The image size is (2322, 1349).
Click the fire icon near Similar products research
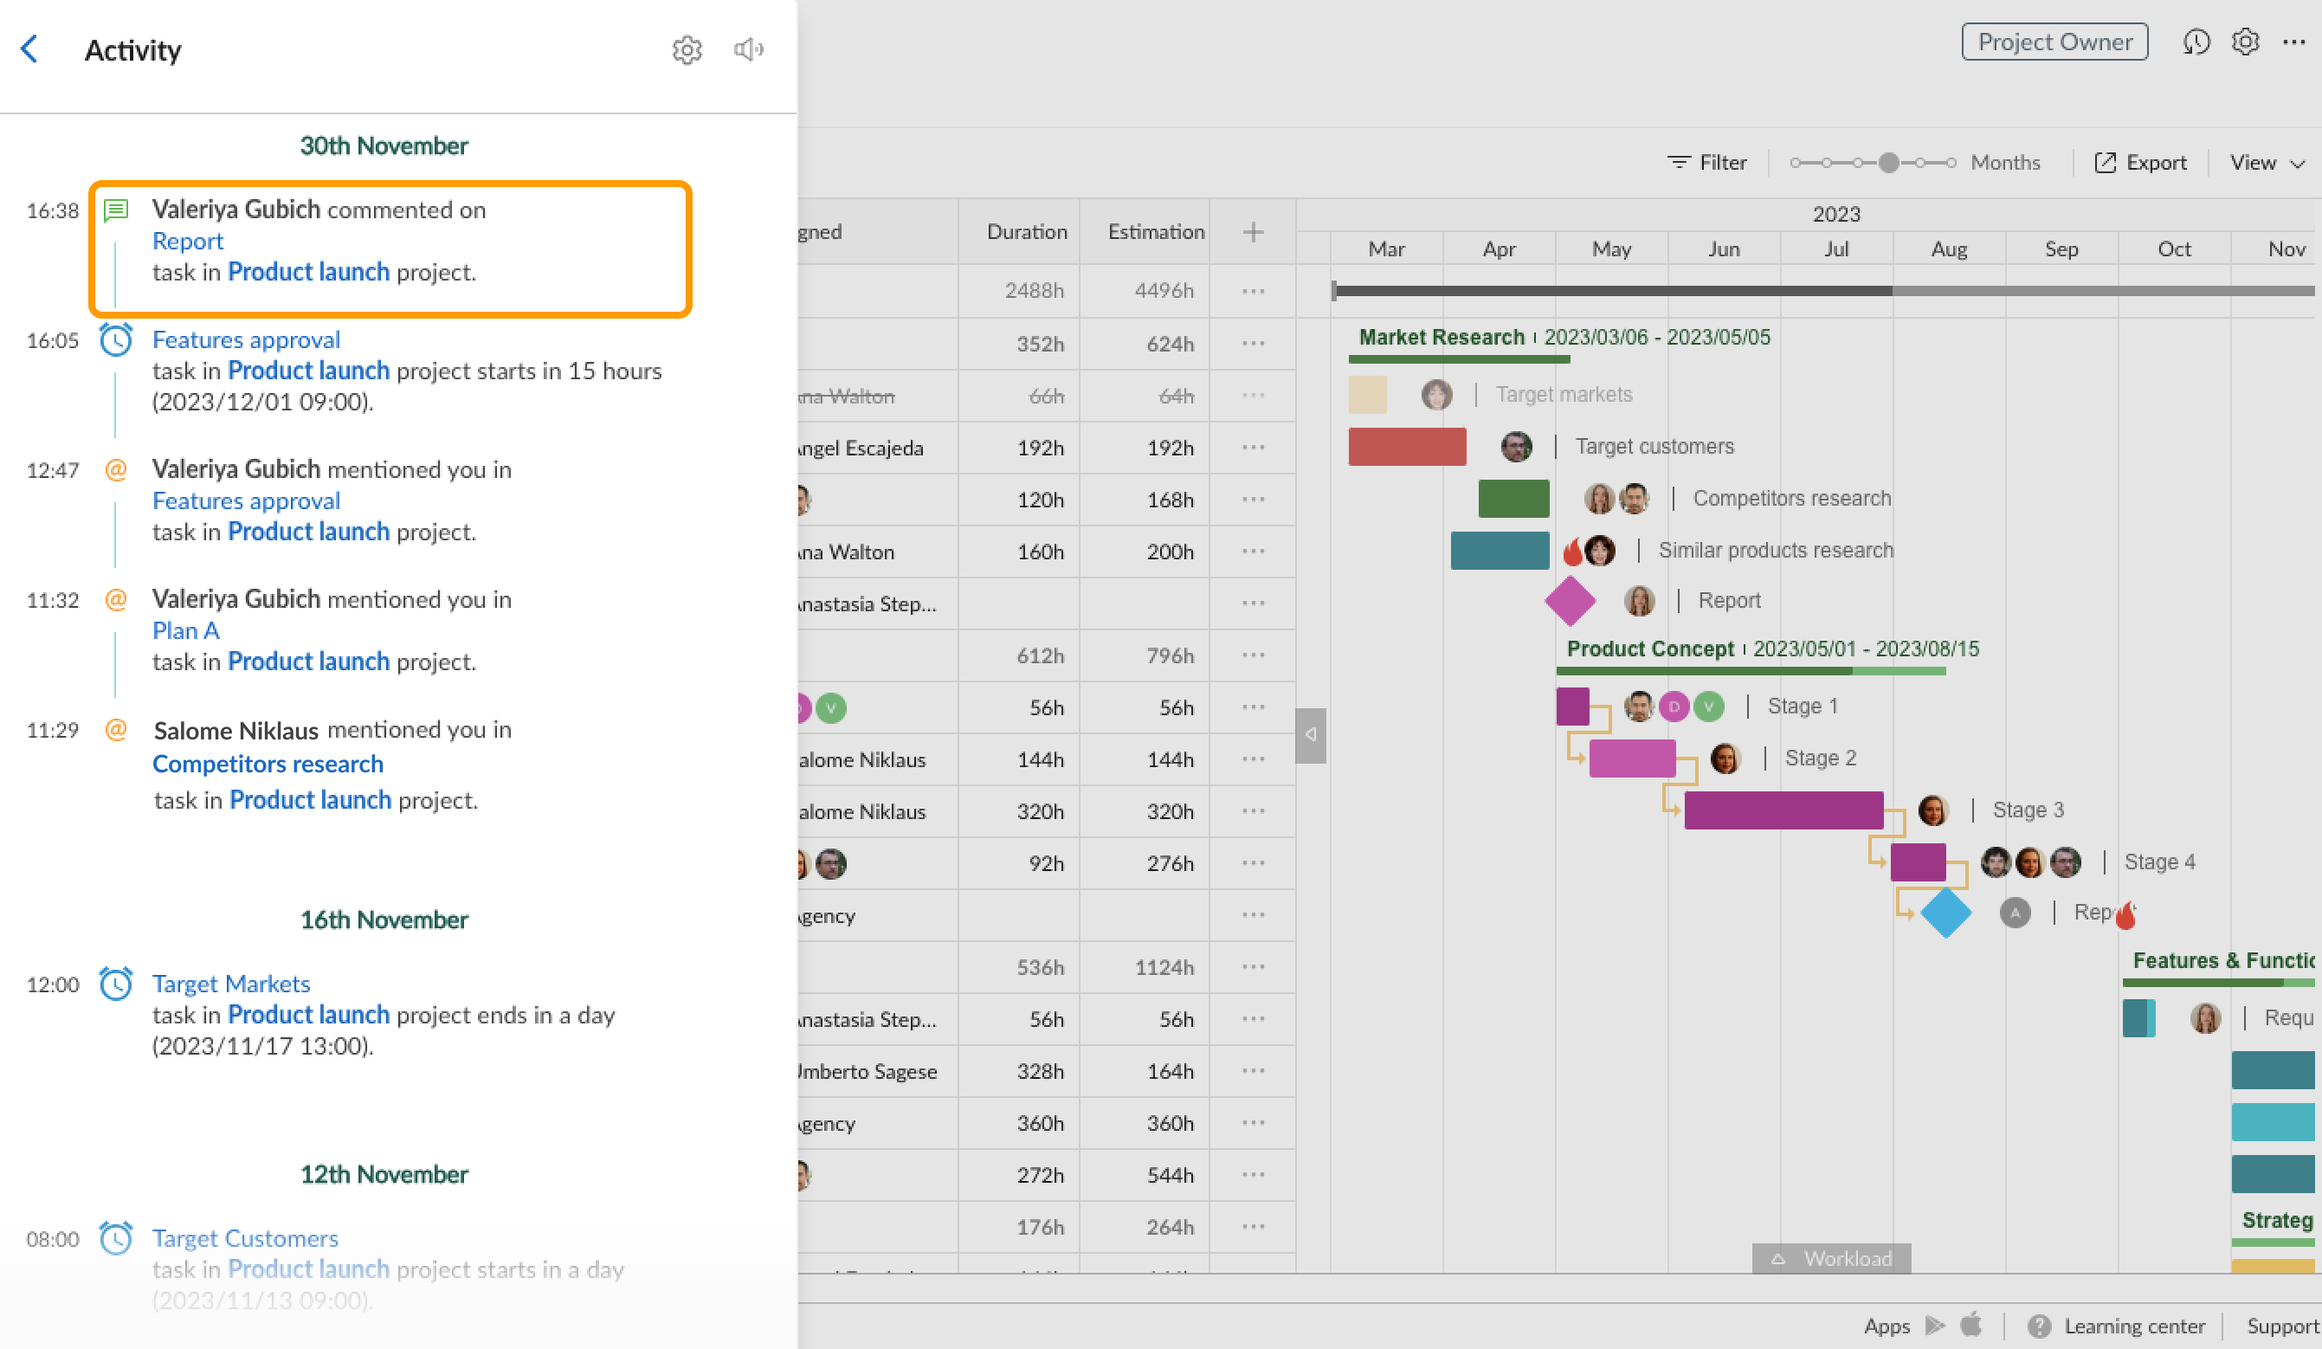[1573, 550]
